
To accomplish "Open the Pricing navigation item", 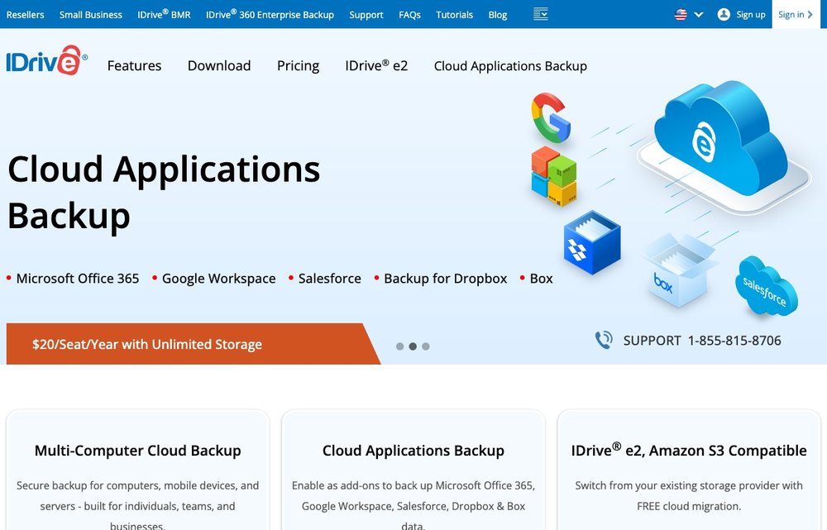I will coord(298,66).
